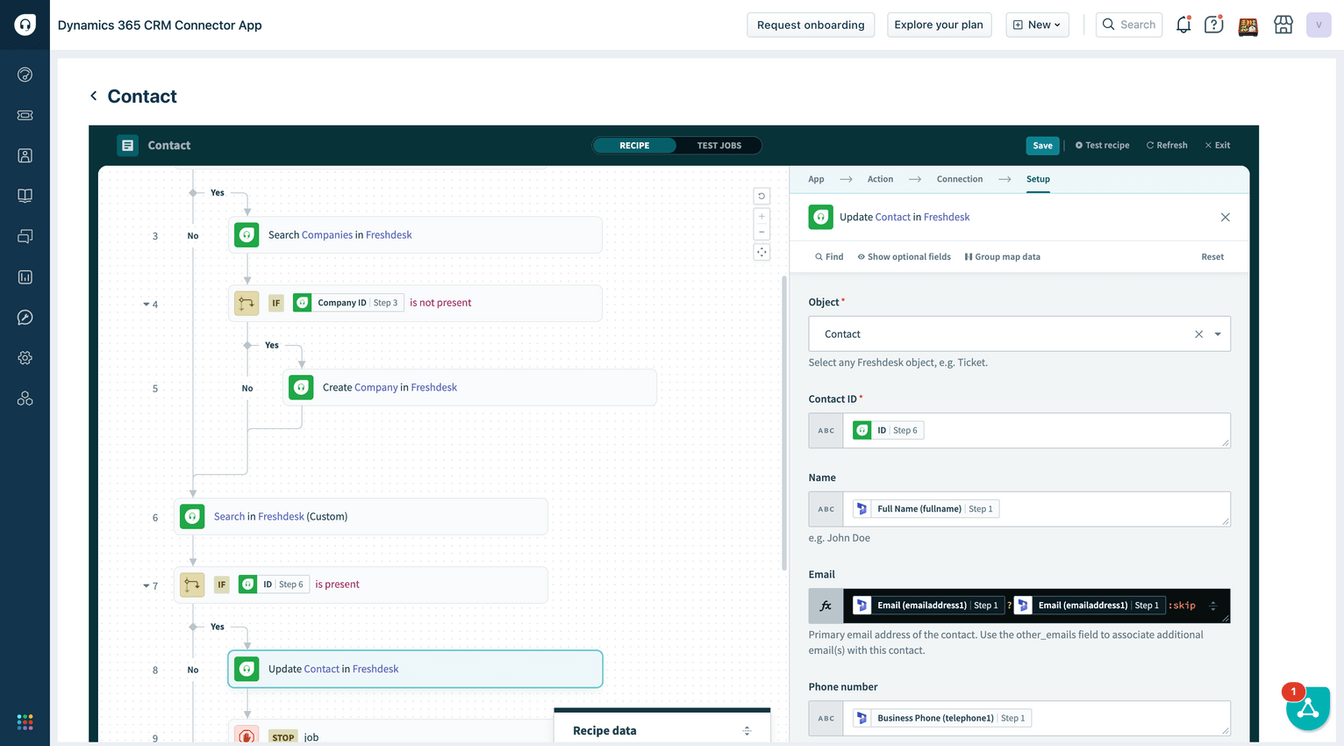
Task: Click the fit-to-screen canvas icon
Action: point(761,253)
